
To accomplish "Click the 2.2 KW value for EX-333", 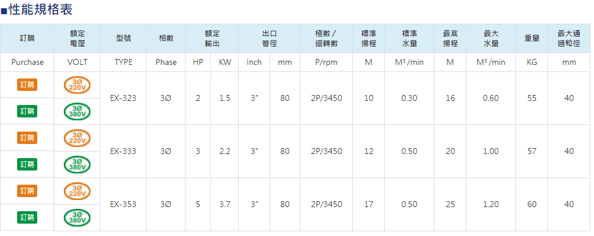I will point(225,151).
